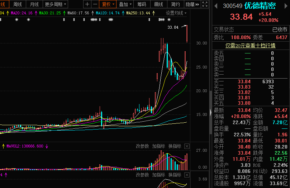This screenshot has height=188, width=290.
Task: Zoom out the chart with minus button
Action: (95, 4)
